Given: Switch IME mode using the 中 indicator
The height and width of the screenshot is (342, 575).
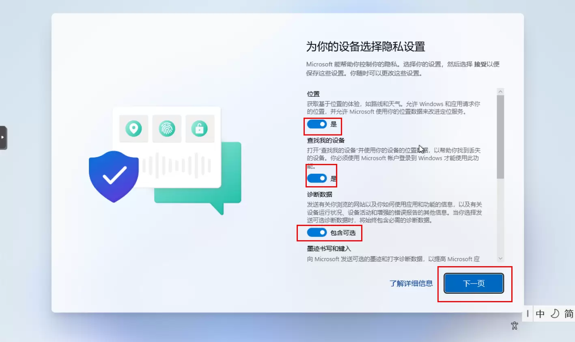Looking at the screenshot, I should (540, 314).
